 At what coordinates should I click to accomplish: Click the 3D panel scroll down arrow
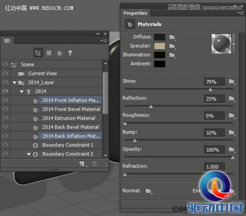coord(105,155)
